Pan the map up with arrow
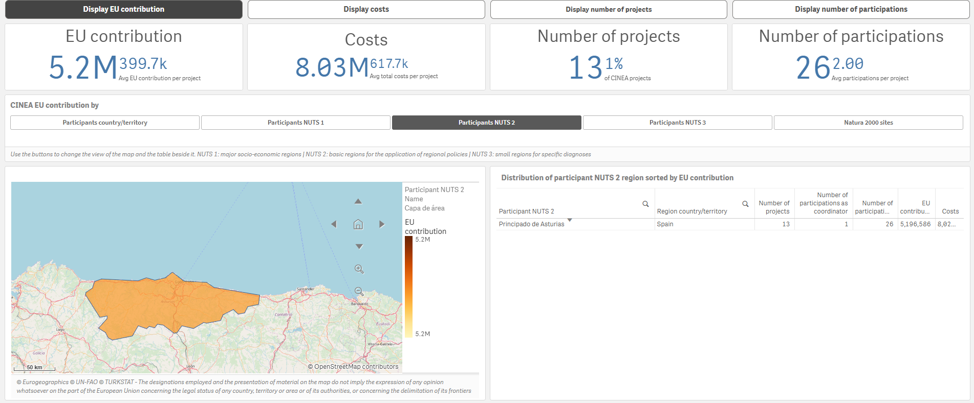 click(358, 202)
